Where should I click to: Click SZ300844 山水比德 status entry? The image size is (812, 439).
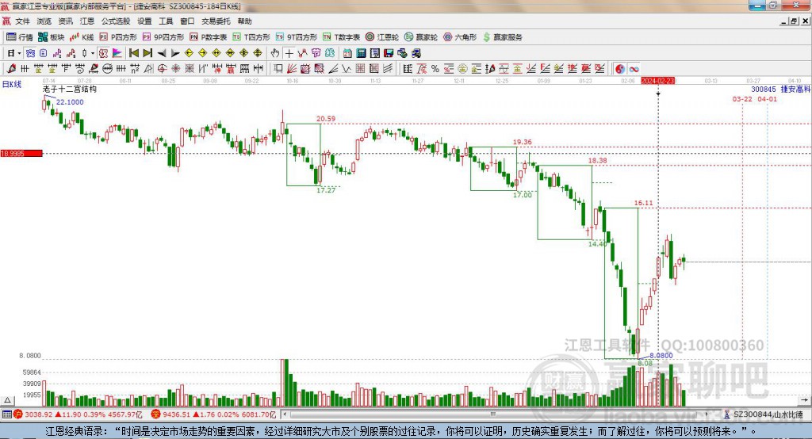click(x=764, y=414)
